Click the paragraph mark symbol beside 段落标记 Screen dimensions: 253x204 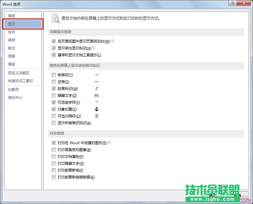tap(96, 88)
